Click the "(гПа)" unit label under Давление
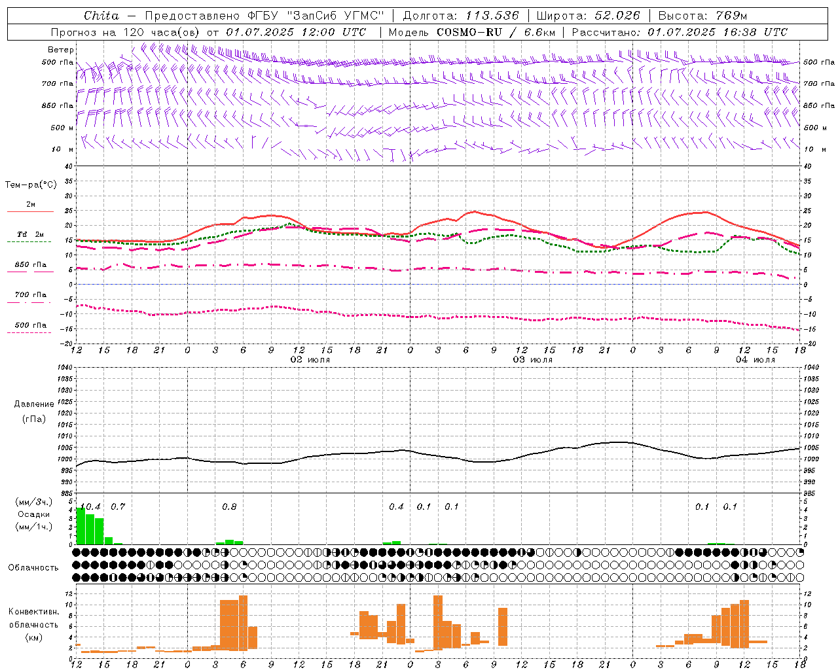This screenshot has height=670, width=838. coord(33,419)
